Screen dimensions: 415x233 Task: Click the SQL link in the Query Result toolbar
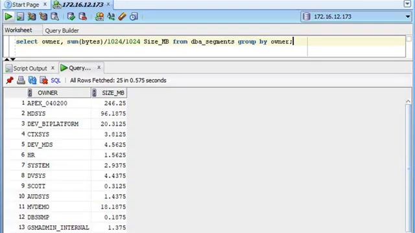(x=56, y=80)
